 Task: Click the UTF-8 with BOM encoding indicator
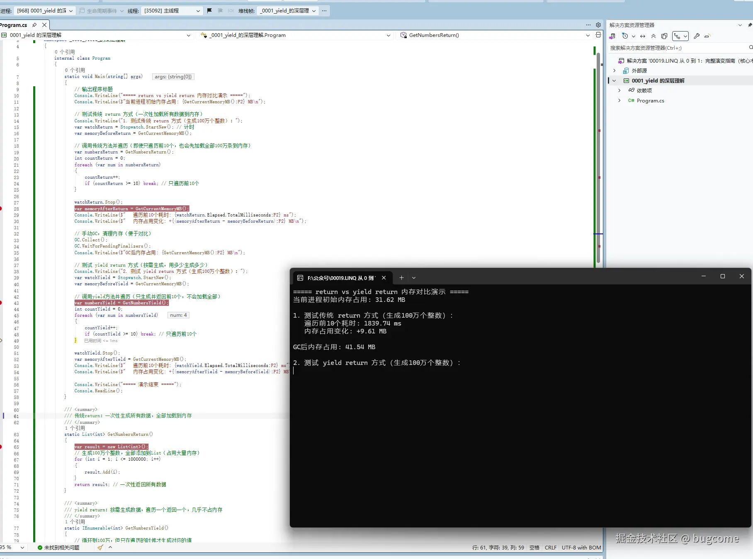tap(581, 547)
